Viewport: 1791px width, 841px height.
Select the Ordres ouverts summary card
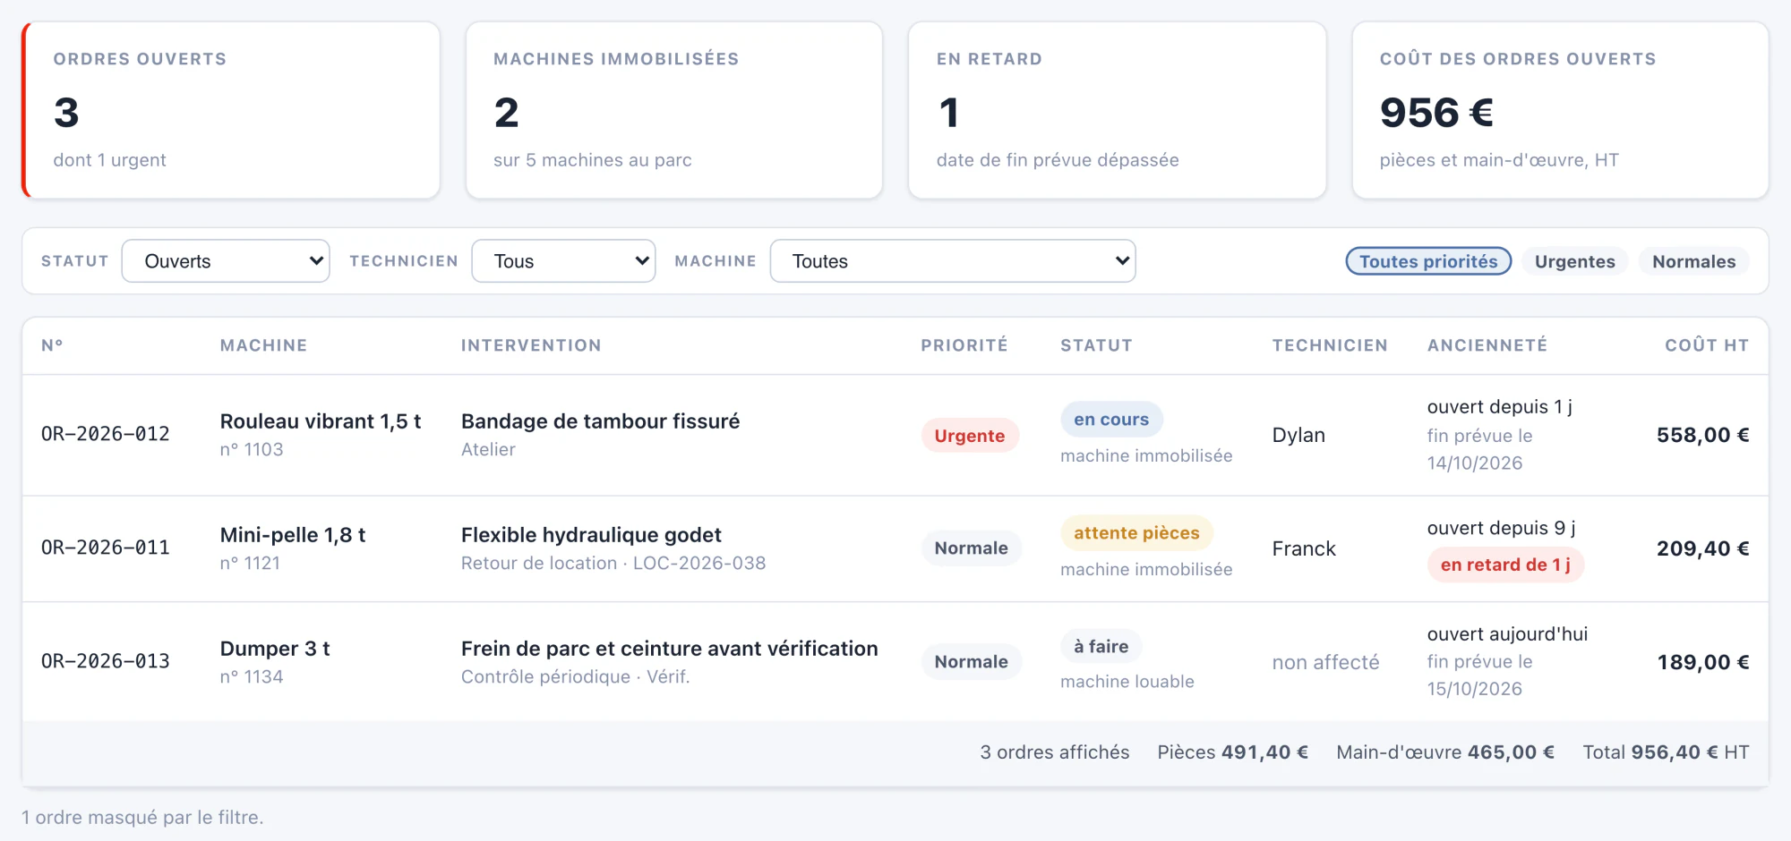[231, 110]
